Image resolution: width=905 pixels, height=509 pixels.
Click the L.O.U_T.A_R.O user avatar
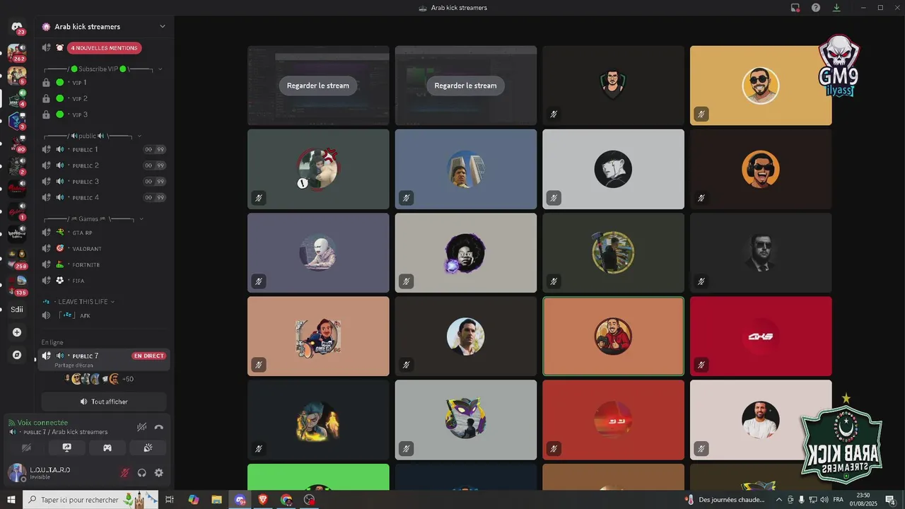tap(17, 472)
